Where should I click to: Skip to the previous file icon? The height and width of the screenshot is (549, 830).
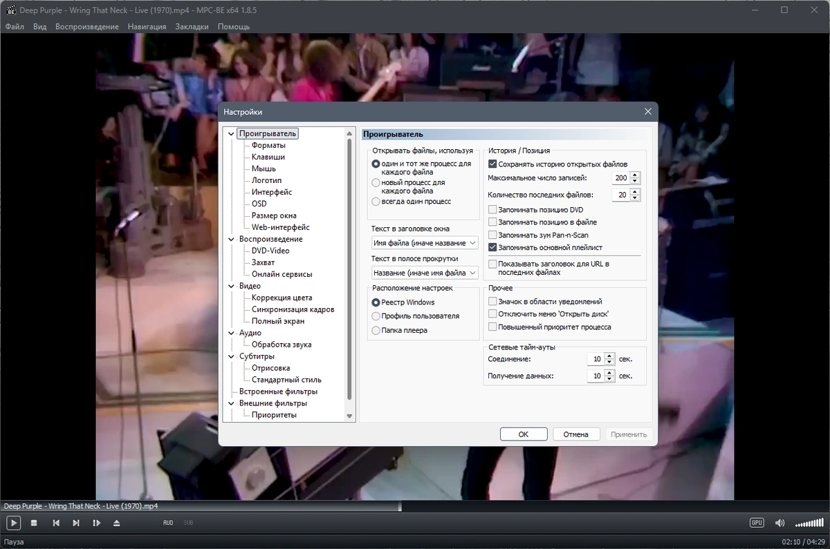56,523
